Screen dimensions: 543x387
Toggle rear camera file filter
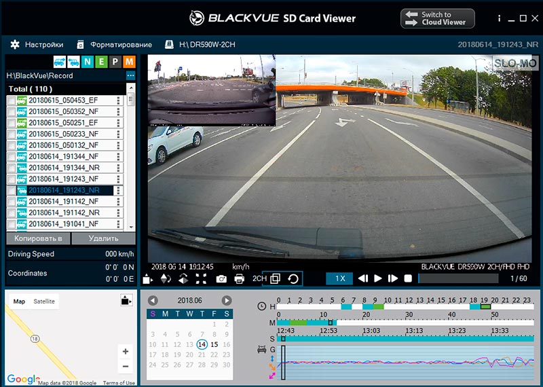pyautogui.click(x=73, y=62)
